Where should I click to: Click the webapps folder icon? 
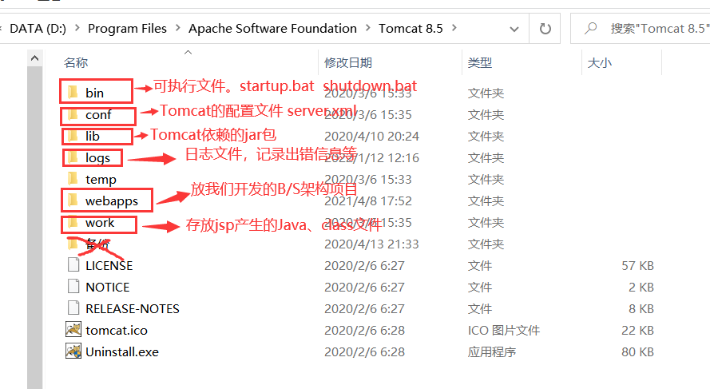click(73, 200)
